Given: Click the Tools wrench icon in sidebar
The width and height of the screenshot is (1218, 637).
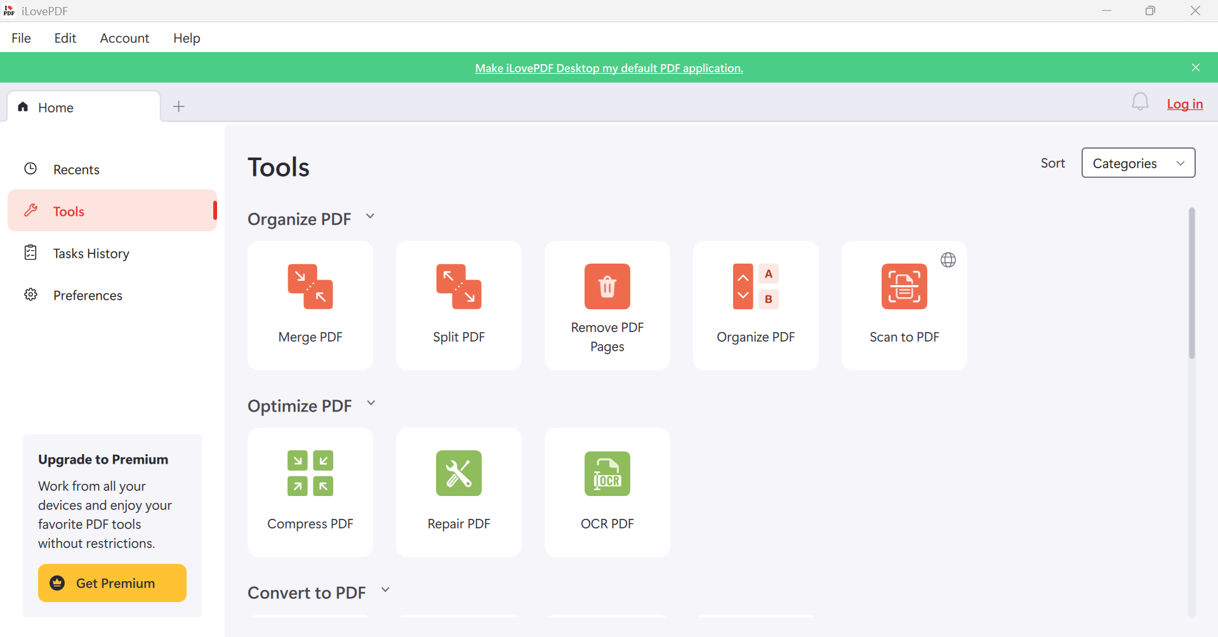Looking at the screenshot, I should pos(30,211).
